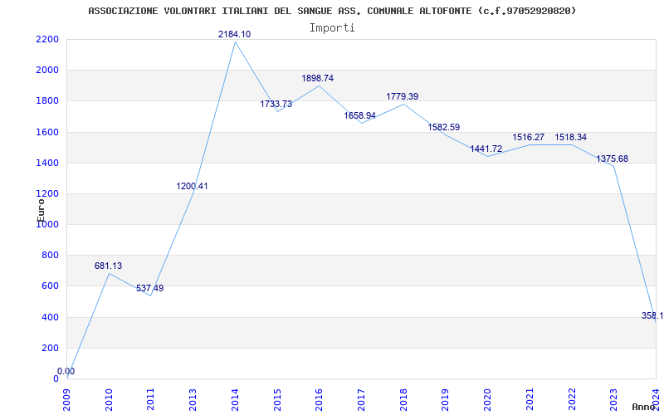This screenshot has height=415, width=664.
Task: Select the 1200.41 data label
Action: 192,186
